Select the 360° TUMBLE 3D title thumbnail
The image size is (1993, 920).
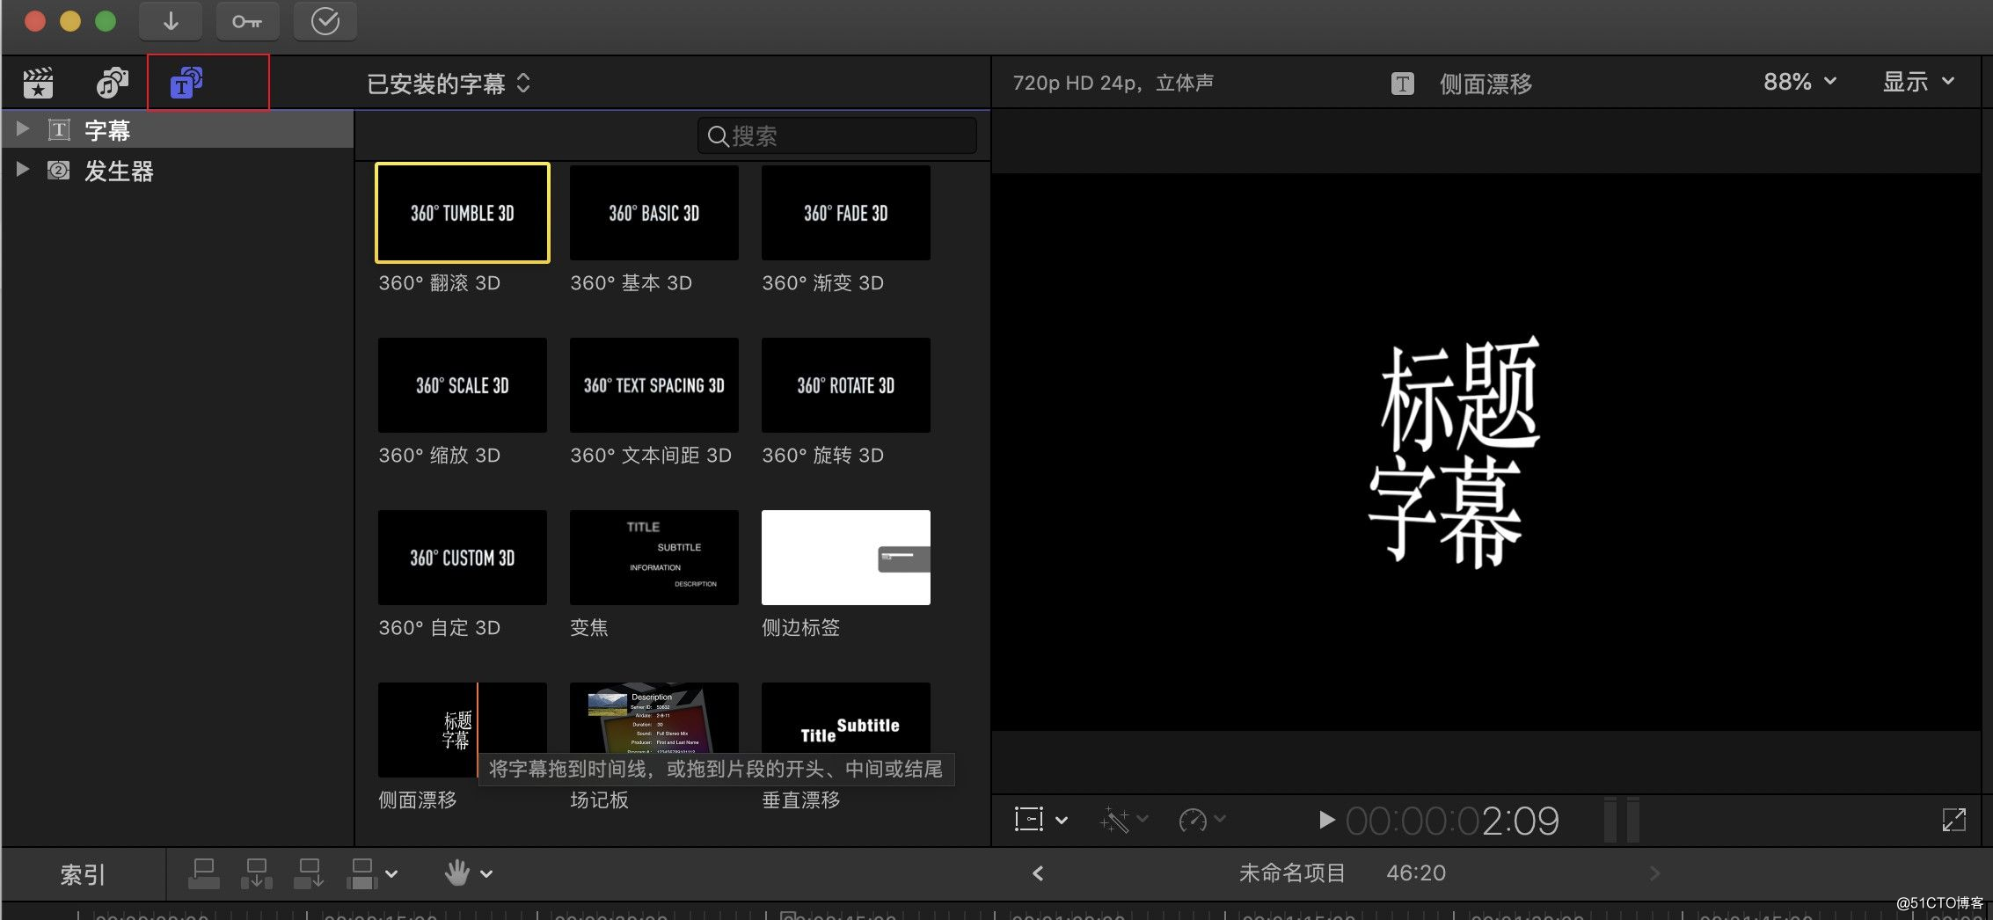463,213
